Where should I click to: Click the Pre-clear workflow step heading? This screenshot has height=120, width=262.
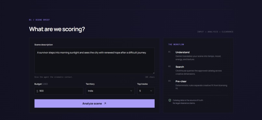pyautogui.click(x=181, y=81)
